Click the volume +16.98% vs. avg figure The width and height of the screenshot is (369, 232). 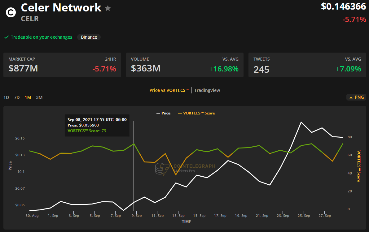pos(224,69)
